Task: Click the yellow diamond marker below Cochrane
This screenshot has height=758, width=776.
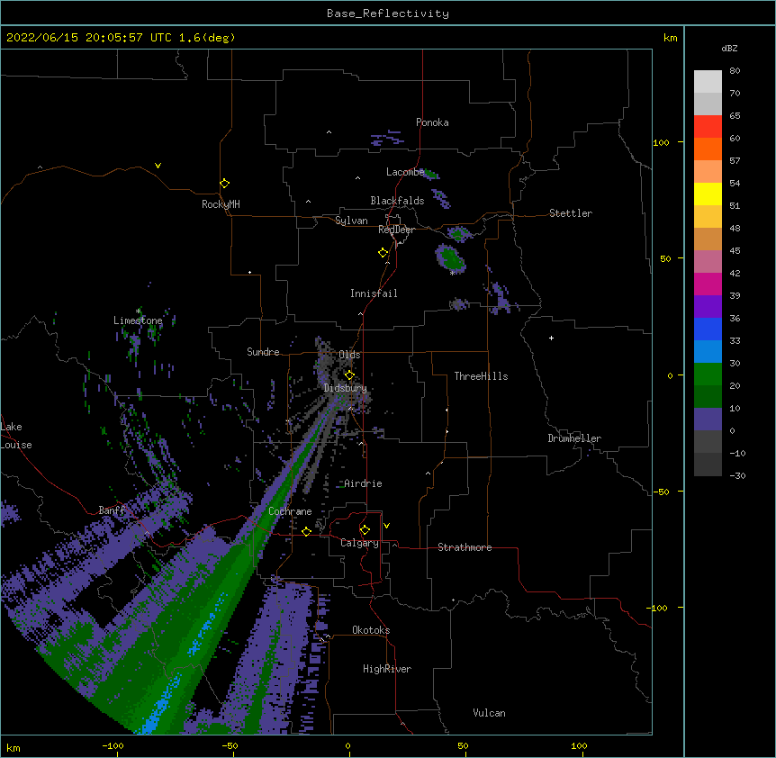Action: pos(306,531)
